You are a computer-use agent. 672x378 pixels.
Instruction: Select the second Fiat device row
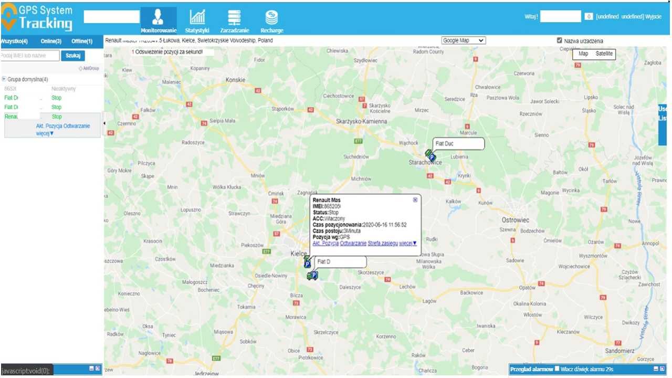pyautogui.click(x=51, y=107)
